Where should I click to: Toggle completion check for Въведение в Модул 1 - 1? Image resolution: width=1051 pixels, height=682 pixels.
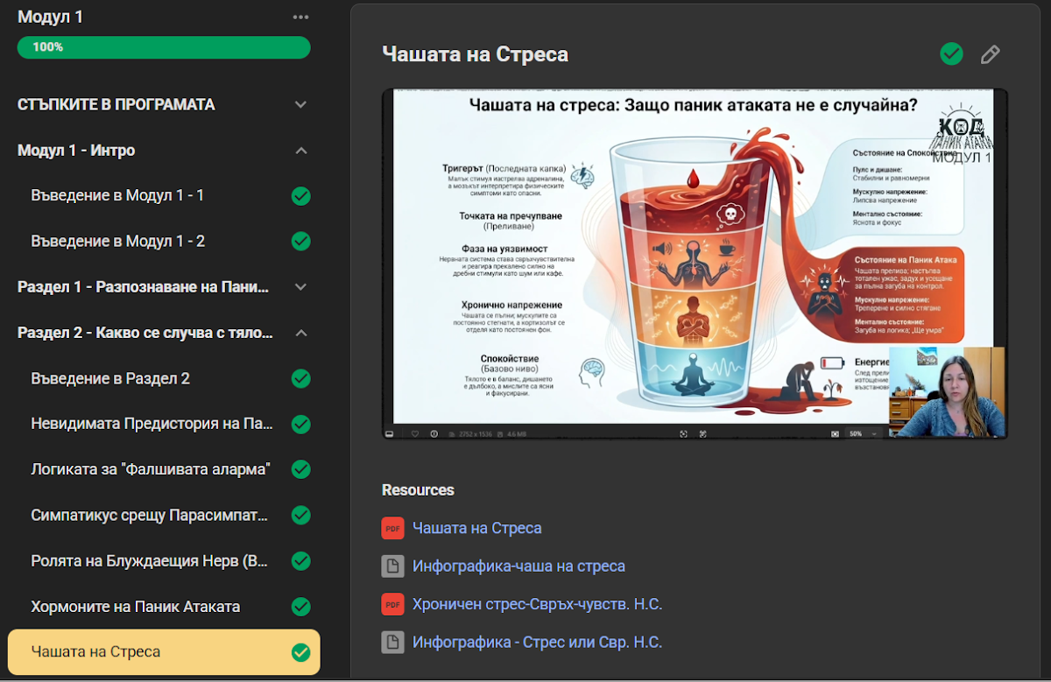tap(300, 196)
